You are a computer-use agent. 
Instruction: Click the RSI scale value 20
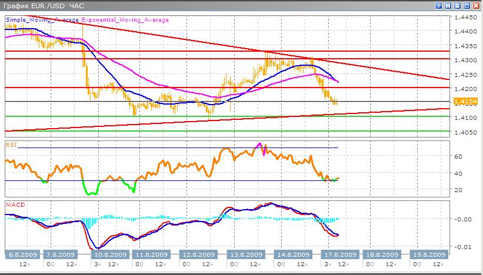(x=458, y=190)
